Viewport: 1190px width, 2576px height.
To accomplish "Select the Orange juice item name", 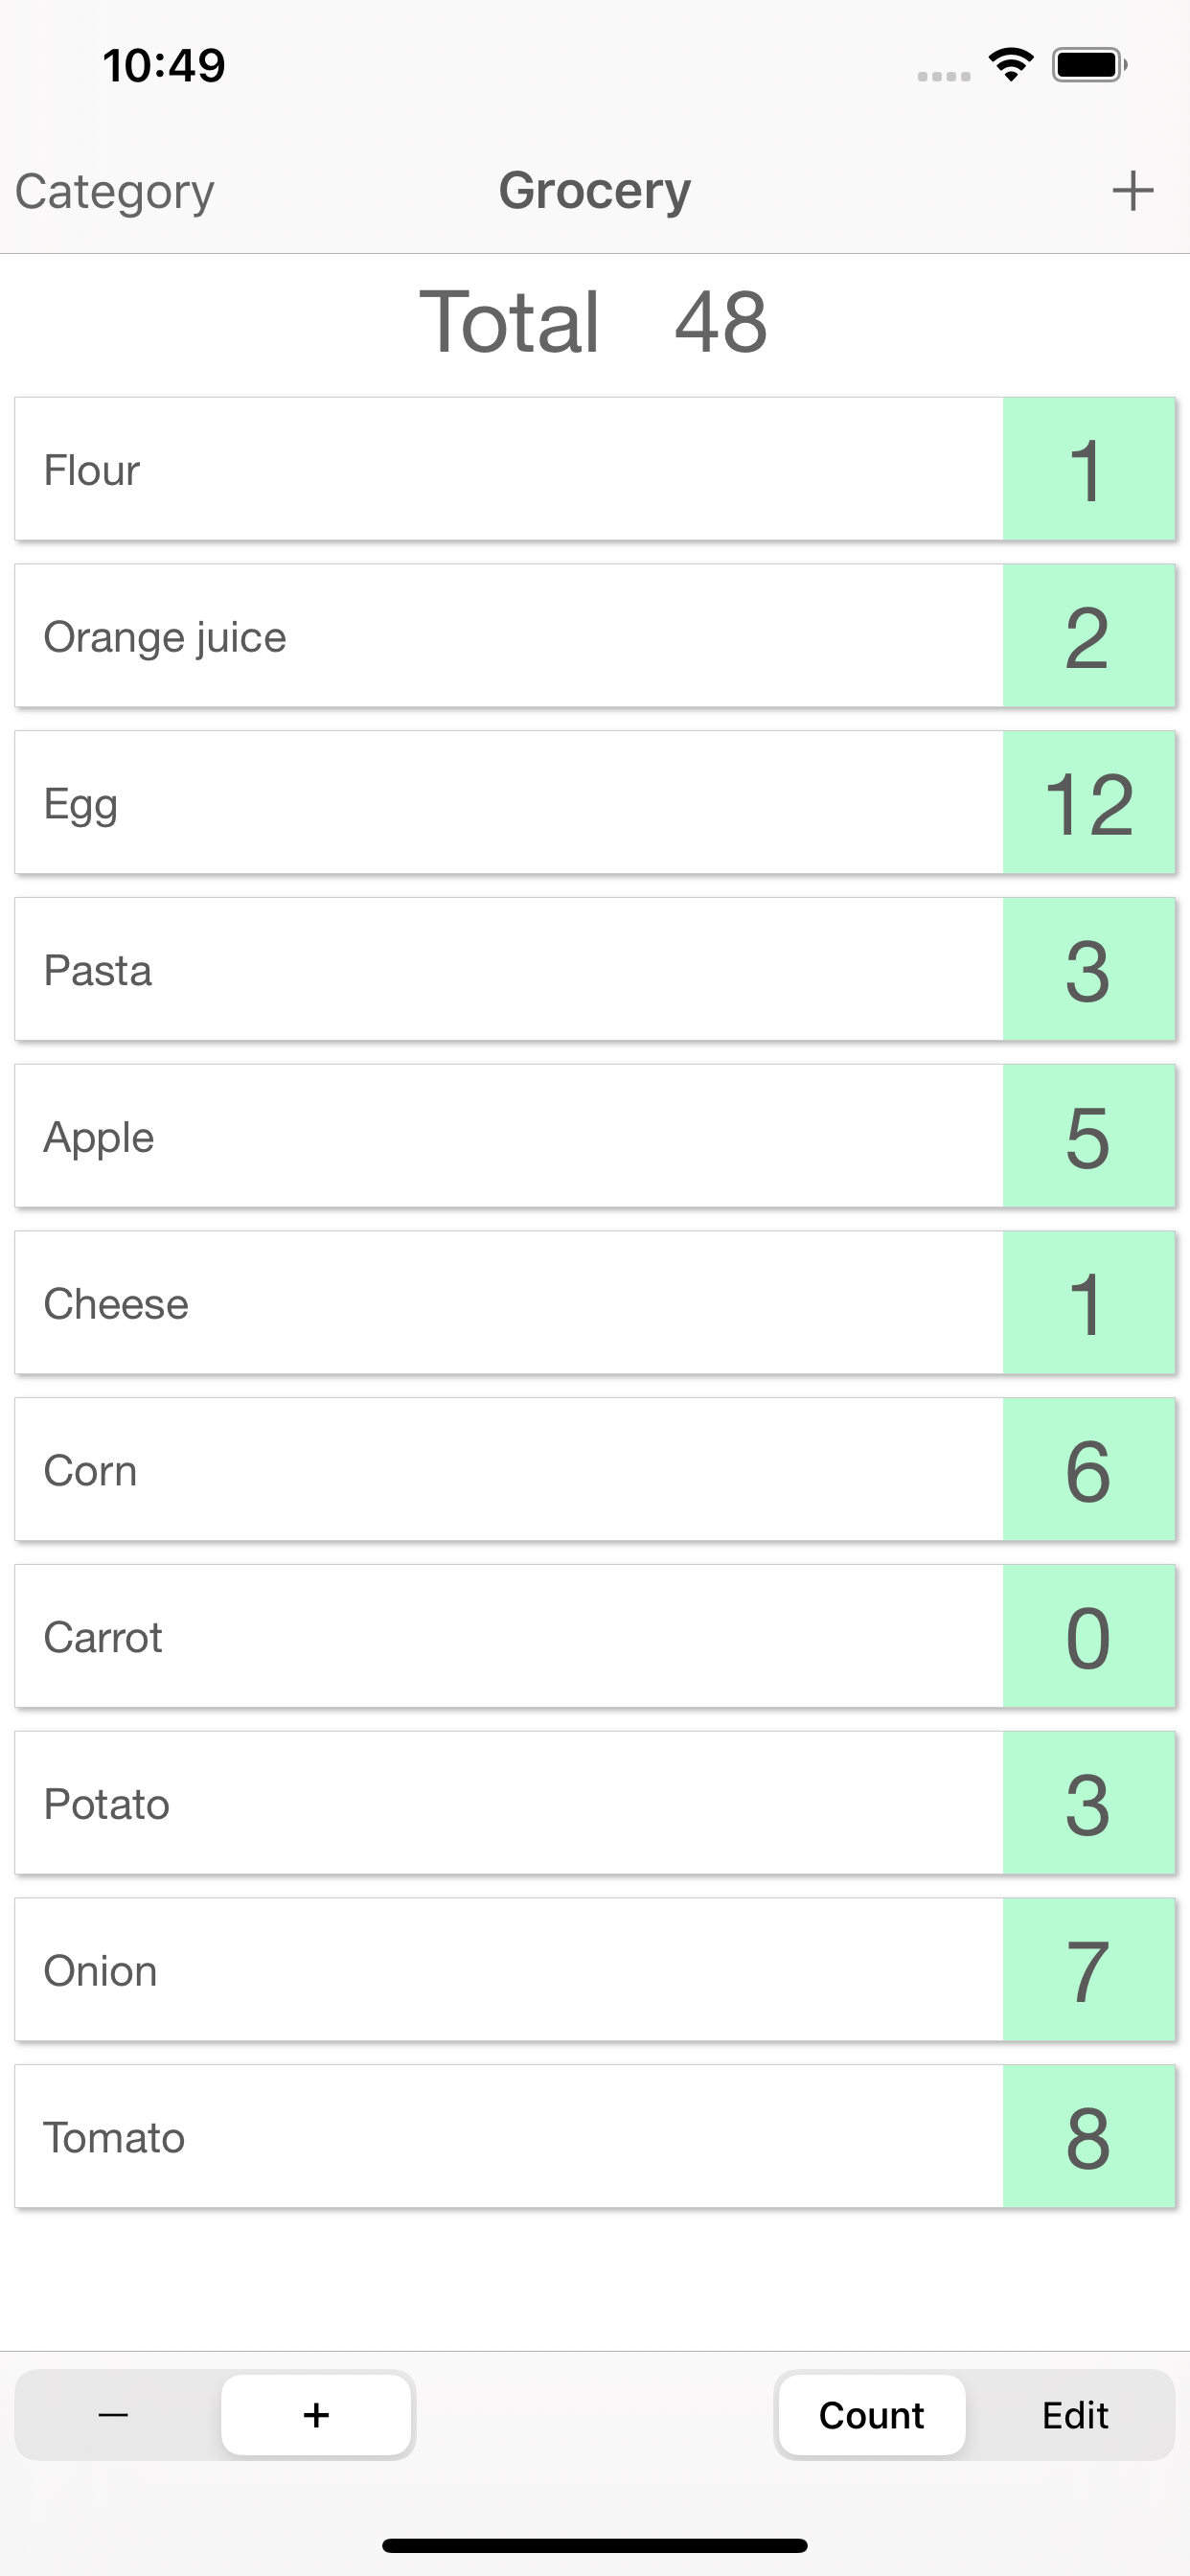I will (x=165, y=637).
